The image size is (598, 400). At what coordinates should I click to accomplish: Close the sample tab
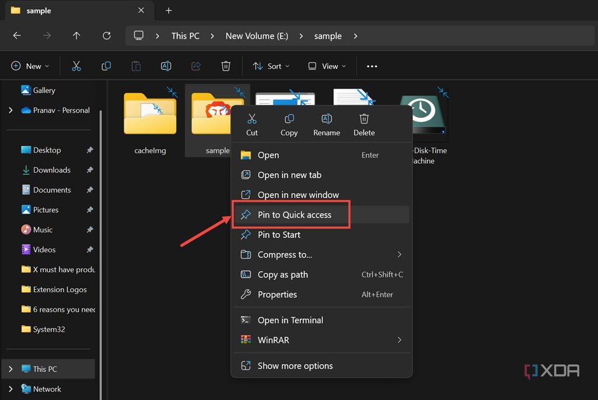pos(141,10)
